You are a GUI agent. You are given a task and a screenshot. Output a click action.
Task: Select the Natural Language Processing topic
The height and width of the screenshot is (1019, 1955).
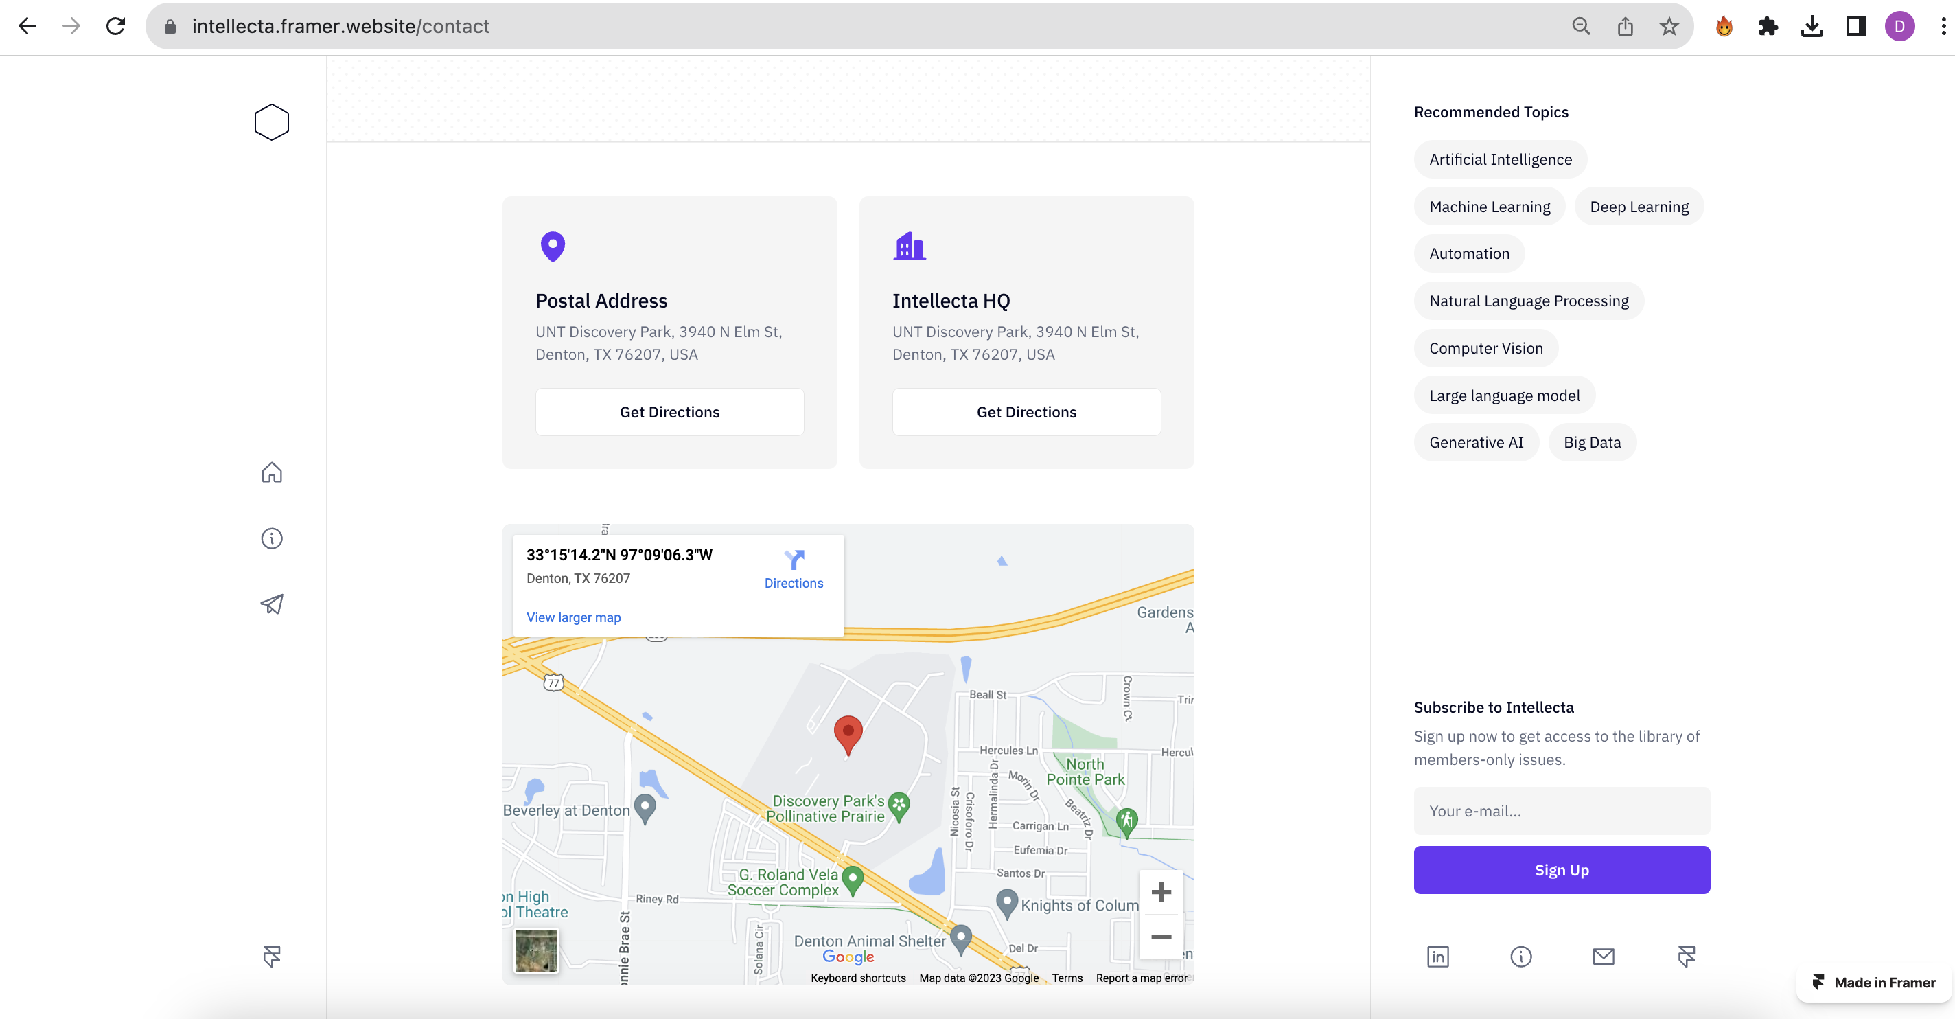(x=1529, y=301)
